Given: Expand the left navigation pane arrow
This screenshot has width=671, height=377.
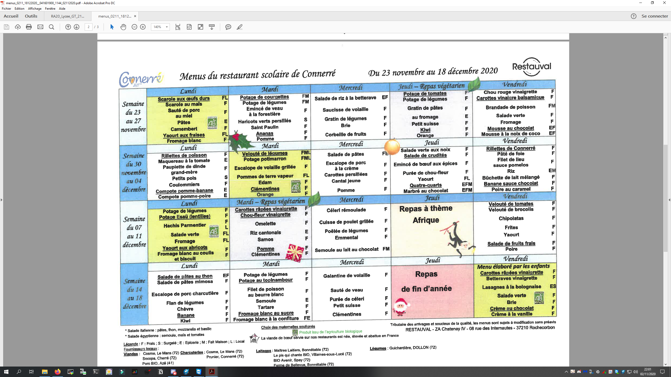Looking at the screenshot, I should [2, 200].
